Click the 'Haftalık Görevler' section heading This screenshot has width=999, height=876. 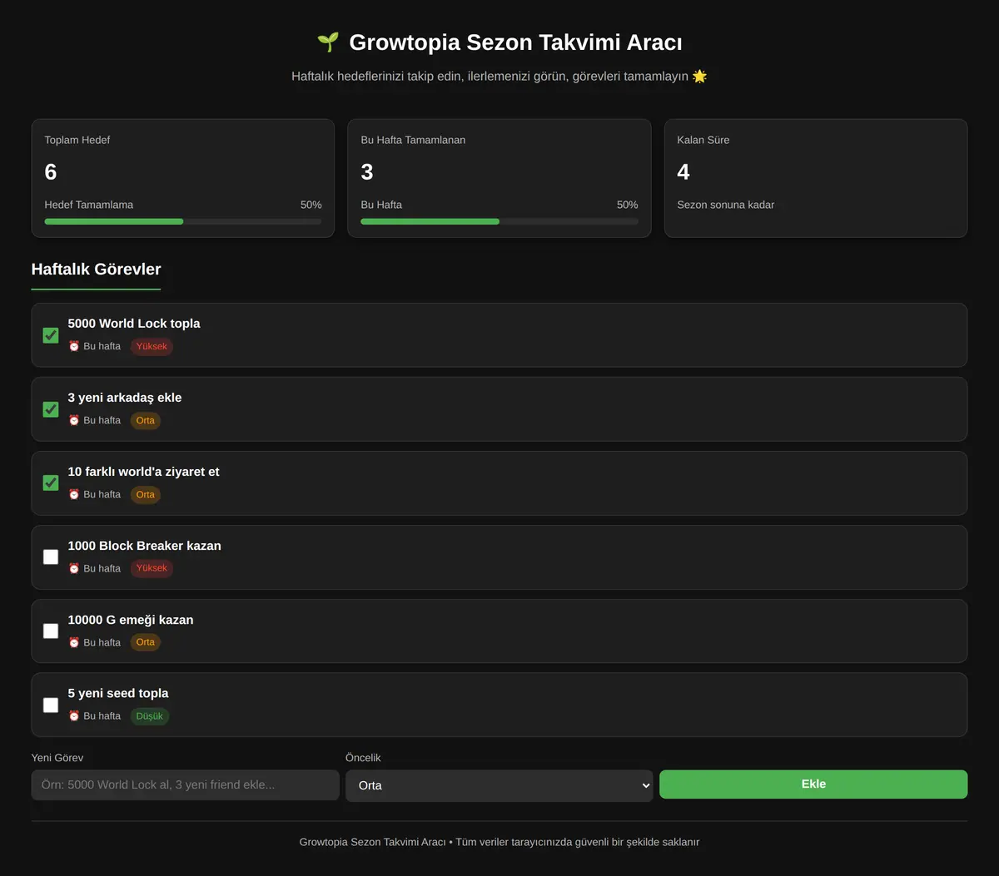click(x=97, y=269)
